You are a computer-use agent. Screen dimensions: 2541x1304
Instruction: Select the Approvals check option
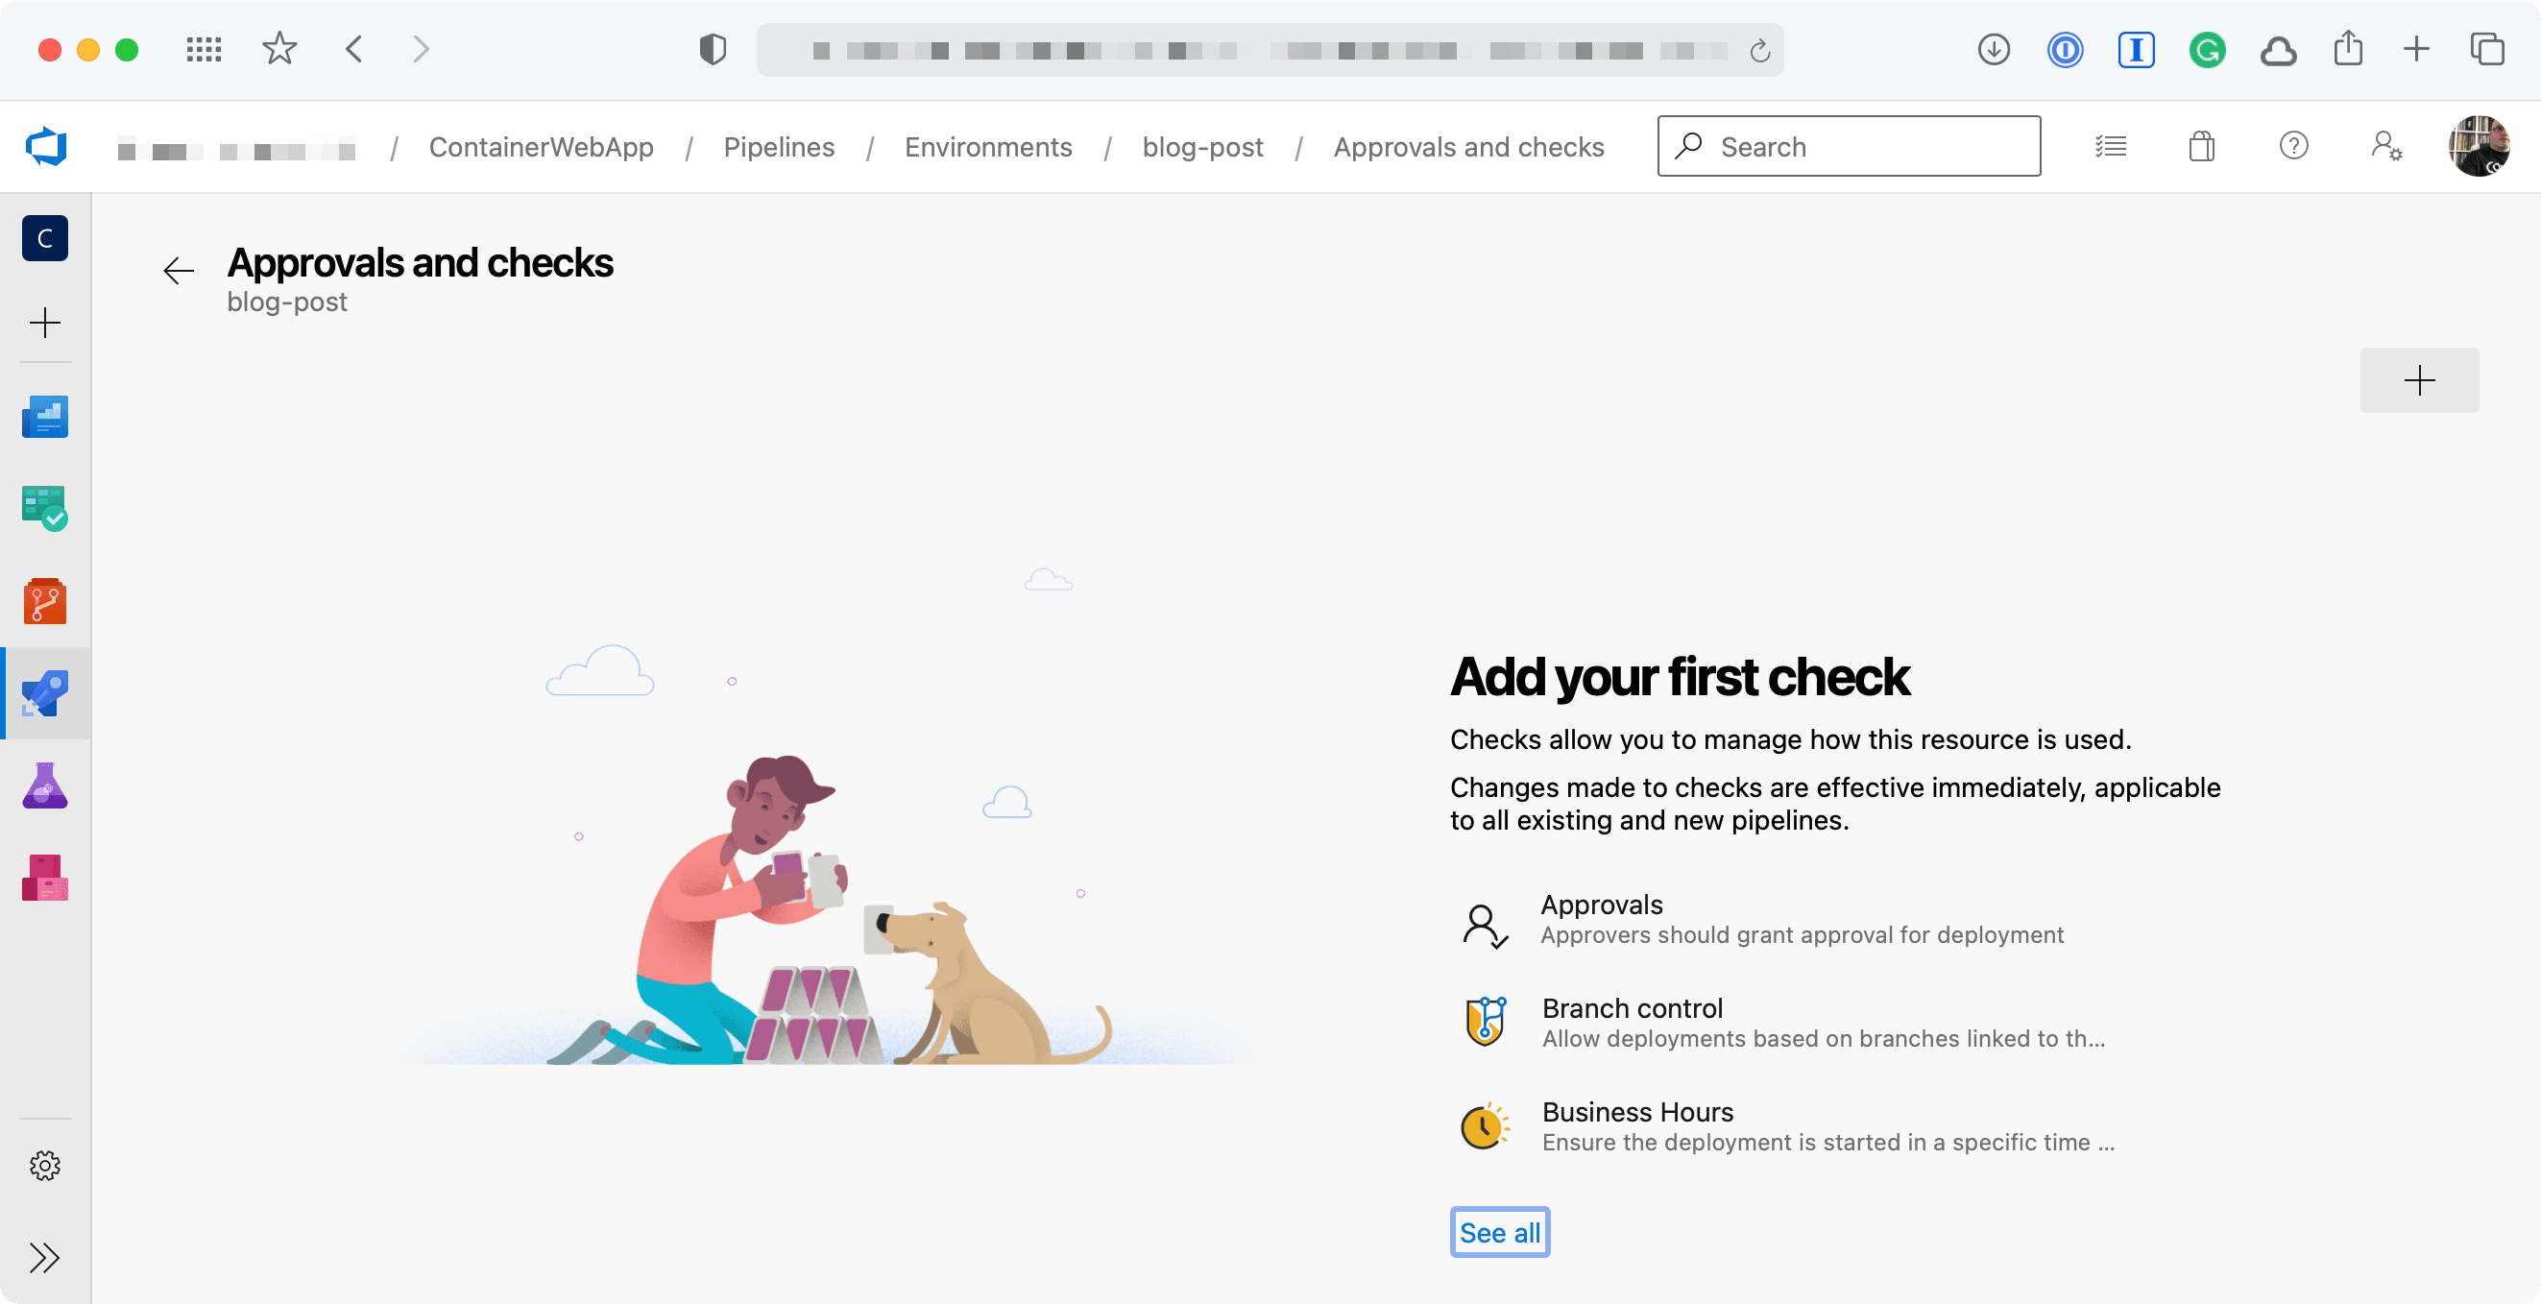point(1601,906)
